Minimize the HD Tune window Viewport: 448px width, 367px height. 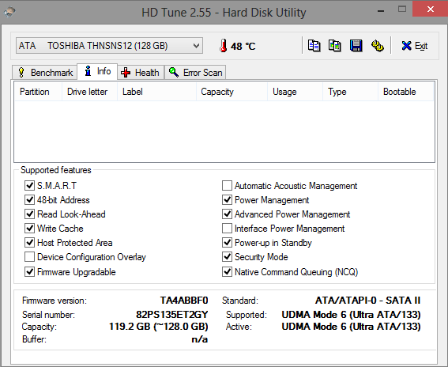pos(381,11)
